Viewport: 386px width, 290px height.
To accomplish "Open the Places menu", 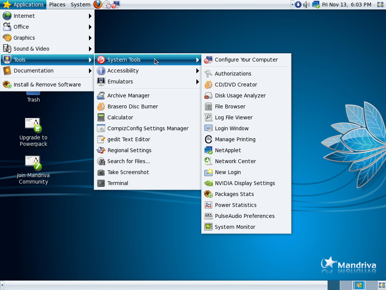I will (x=57, y=5).
